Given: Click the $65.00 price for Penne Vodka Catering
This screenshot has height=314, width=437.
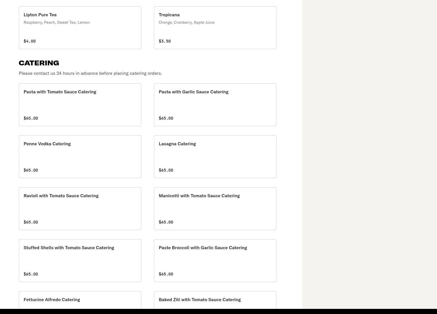Looking at the screenshot, I should click(x=31, y=170).
